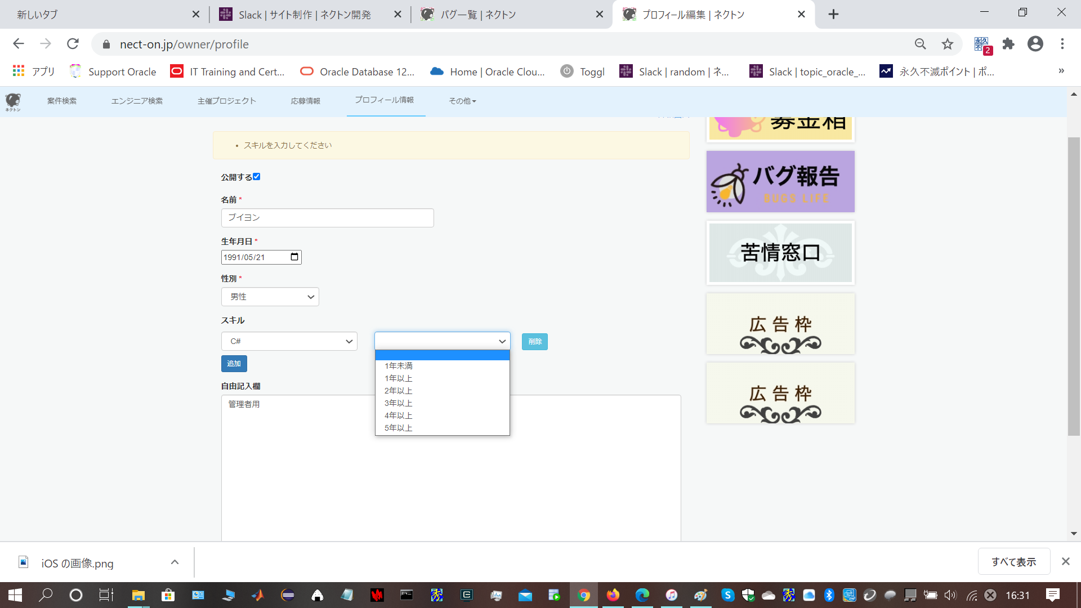Image resolution: width=1081 pixels, height=608 pixels.
Task: Close the downloads bar
Action: tap(1066, 561)
